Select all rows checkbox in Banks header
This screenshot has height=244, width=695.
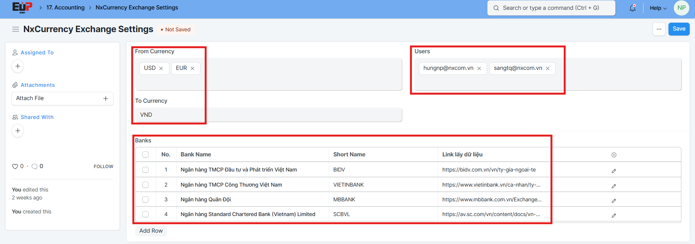[x=145, y=154]
